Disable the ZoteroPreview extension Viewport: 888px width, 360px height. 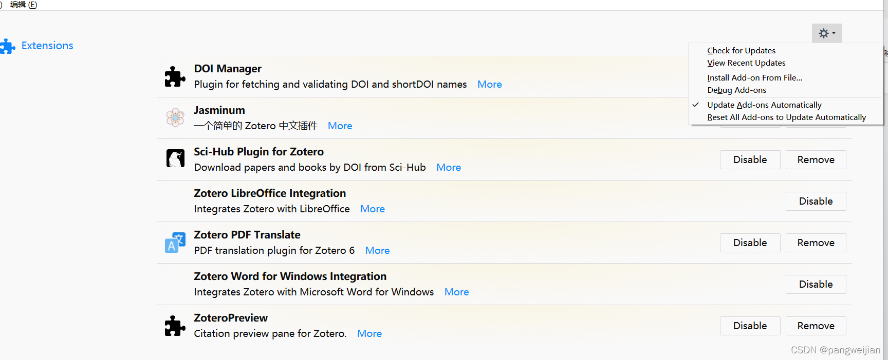(750, 326)
